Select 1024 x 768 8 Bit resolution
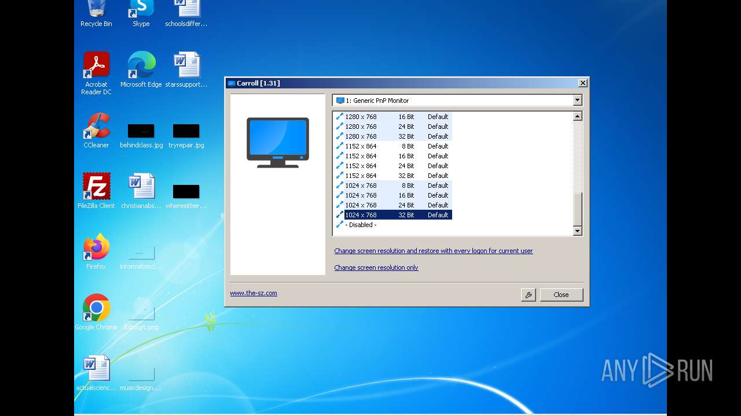The width and height of the screenshot is (741, 416). coord(393,185)
